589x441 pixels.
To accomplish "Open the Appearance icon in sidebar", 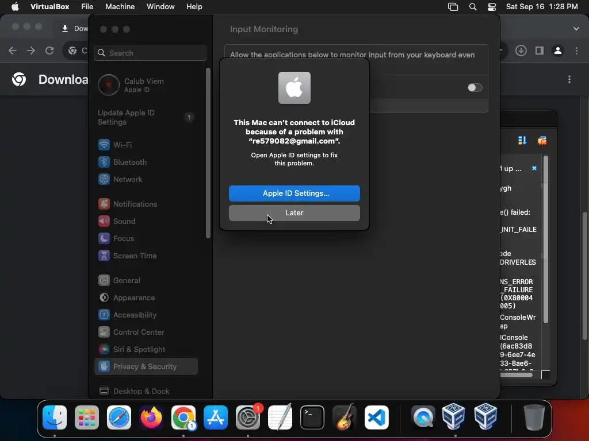I will pyautogui.click(x=104, y=298).
